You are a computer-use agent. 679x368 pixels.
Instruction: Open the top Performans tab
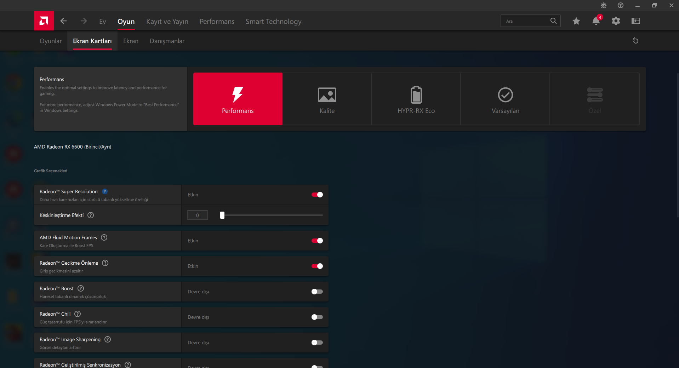coord(217,22)
